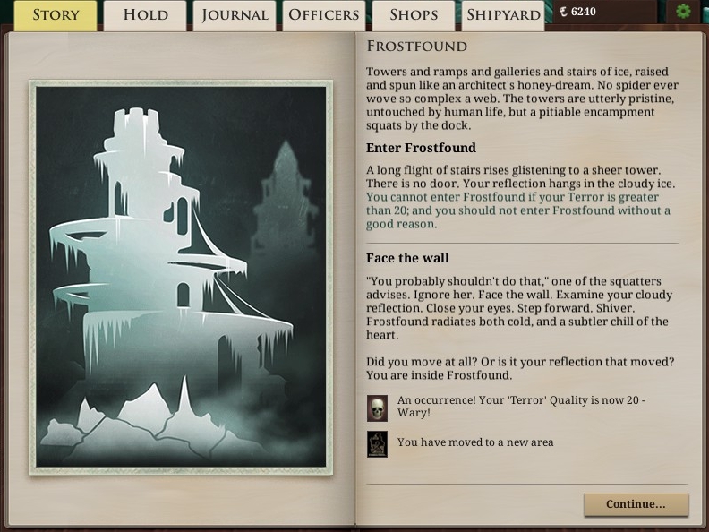Screen dimensions: 709x532
Task: Click the distant shadowy tower in the picture
Action: (285, 199)
